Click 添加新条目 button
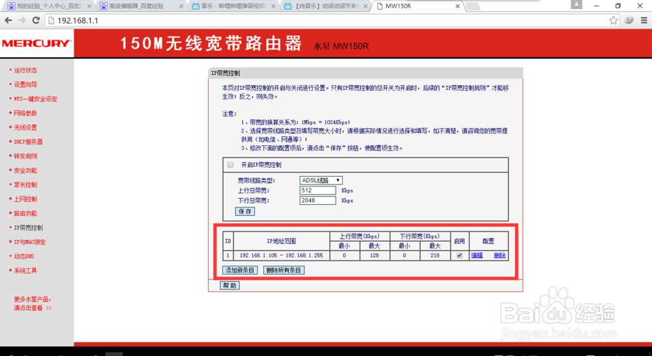The image size is (652, 356). point(240,271)
